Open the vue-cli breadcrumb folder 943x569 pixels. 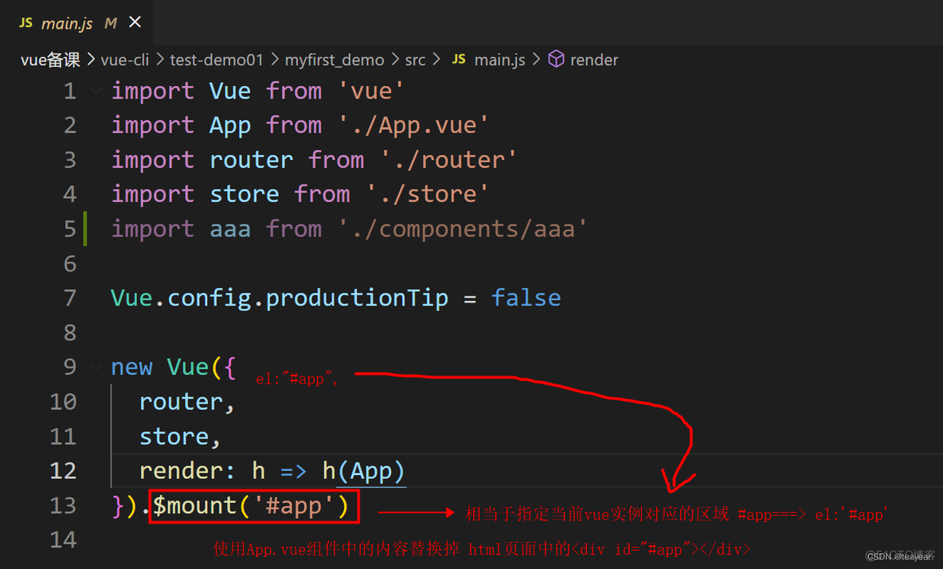(124, 60)
